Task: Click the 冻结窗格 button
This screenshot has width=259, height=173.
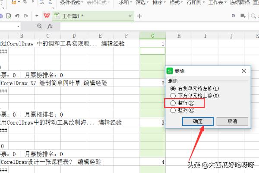Action: pos(240,2)
